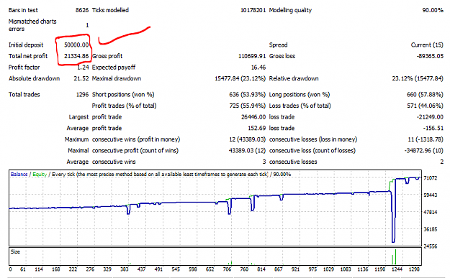Select the Largest profit trade value 26446.00
The width and height of the screenshot is (450, 278).
coord(253,117)
